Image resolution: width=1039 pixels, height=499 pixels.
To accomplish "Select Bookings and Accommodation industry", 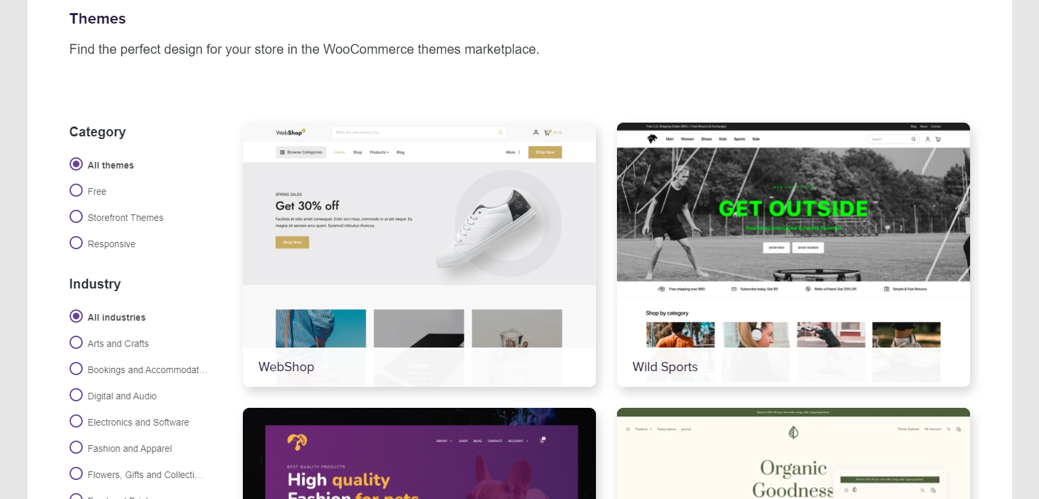I will pyautogui.click(x=76, y=369).
